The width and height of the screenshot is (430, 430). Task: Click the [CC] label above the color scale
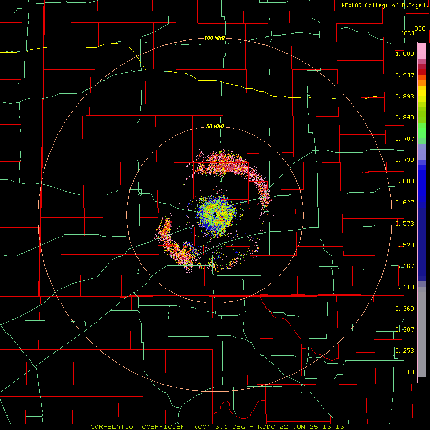[x=408, y=33]
